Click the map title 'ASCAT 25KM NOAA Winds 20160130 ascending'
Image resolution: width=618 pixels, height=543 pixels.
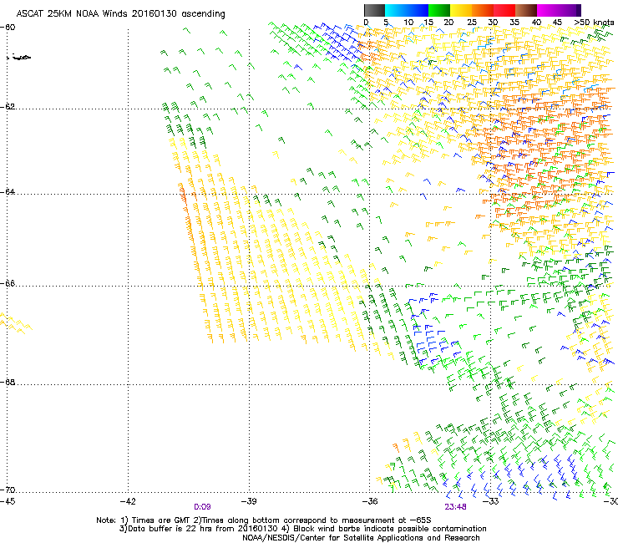(x=120, y=14)
